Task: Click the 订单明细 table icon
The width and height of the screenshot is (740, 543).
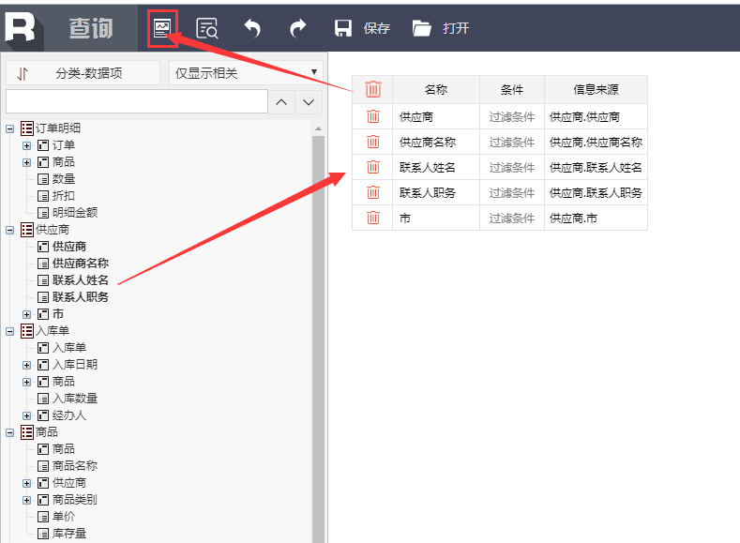Action: [27, 128]
